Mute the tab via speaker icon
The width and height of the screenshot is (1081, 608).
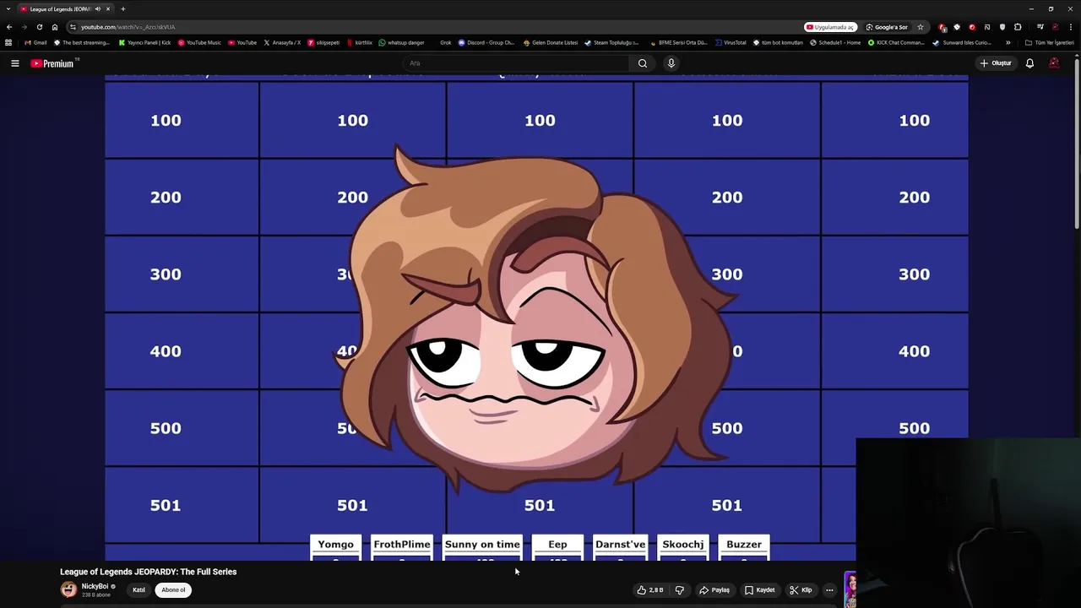[98, 8]
